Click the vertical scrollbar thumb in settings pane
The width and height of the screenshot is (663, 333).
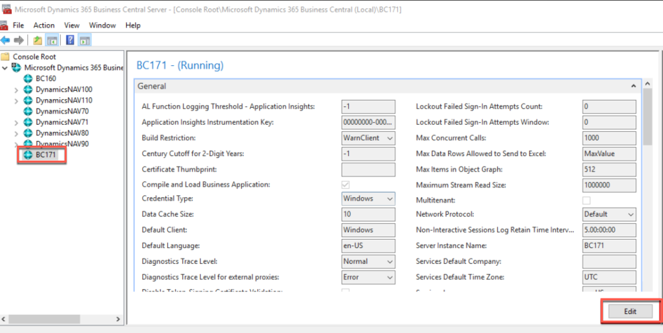(647, 117)
